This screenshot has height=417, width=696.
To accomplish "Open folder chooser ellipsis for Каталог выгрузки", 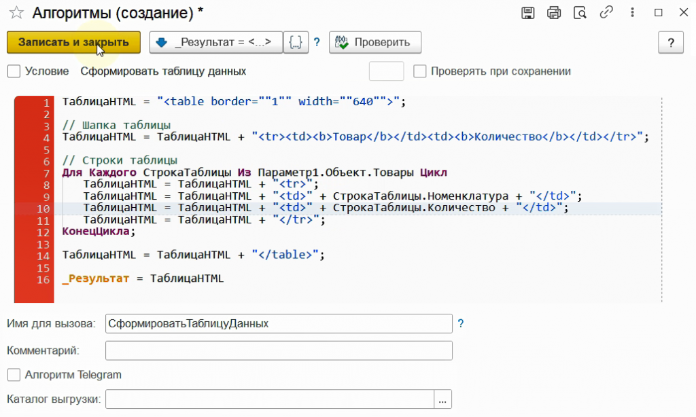I will coord(442,399).
